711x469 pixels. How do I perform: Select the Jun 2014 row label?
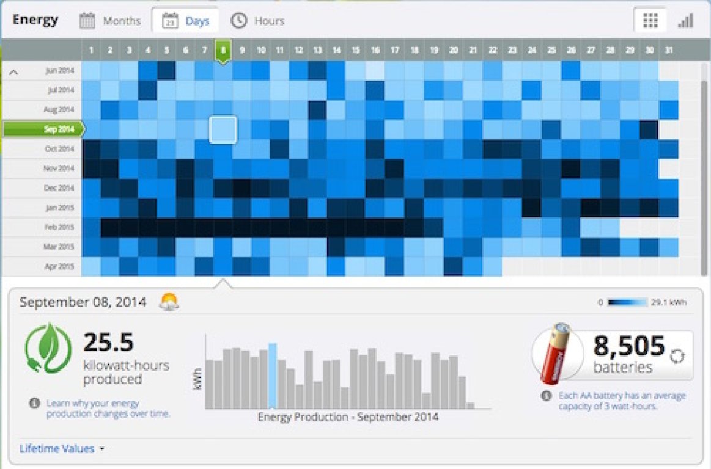pos(59,71)
